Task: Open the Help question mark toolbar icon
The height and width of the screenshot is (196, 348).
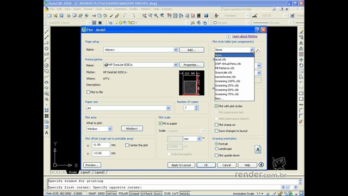Action: [206, 16]
